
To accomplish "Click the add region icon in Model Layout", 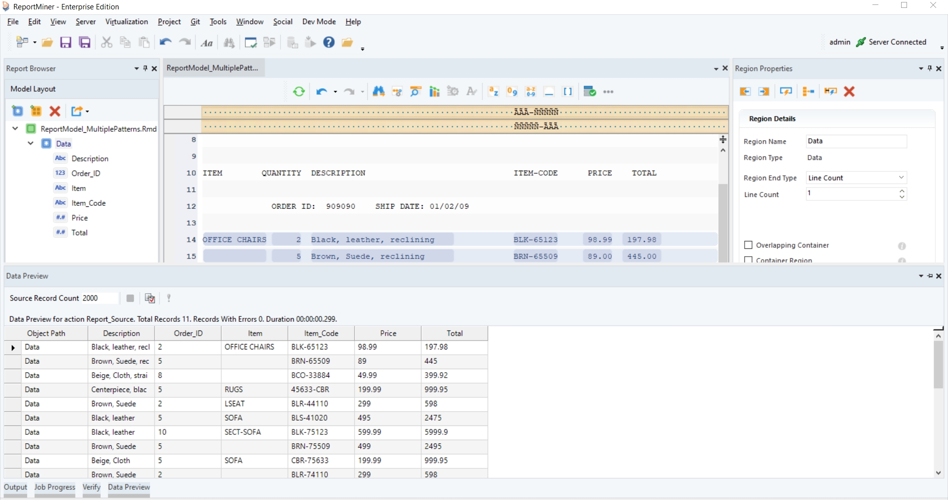I will click(17, 111).
